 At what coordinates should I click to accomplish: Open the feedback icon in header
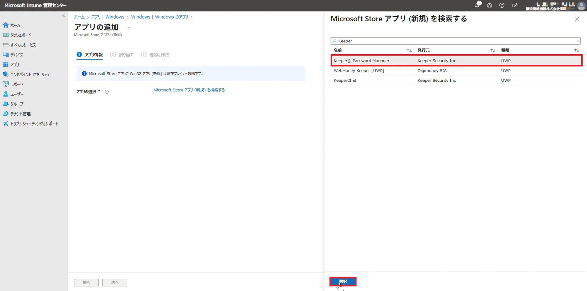(514, 5)
